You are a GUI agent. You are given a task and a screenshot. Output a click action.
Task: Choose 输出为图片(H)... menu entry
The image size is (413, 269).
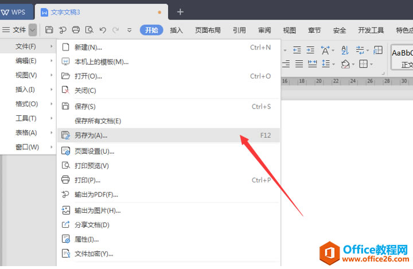tap(169, 210)
